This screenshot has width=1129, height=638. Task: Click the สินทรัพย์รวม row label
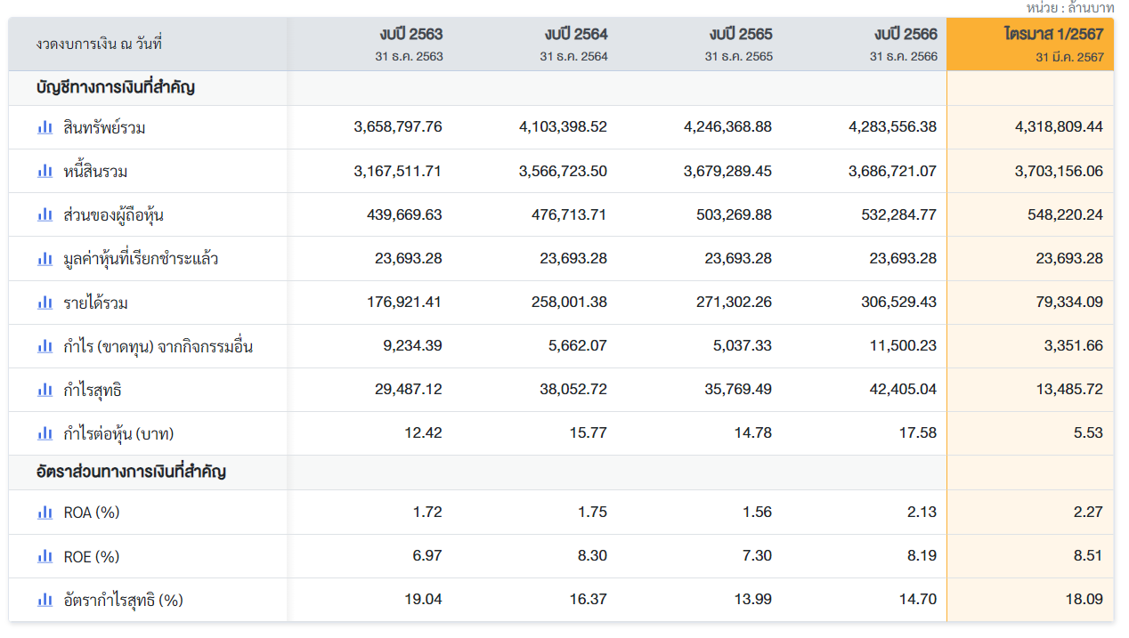tap(105, 128)
